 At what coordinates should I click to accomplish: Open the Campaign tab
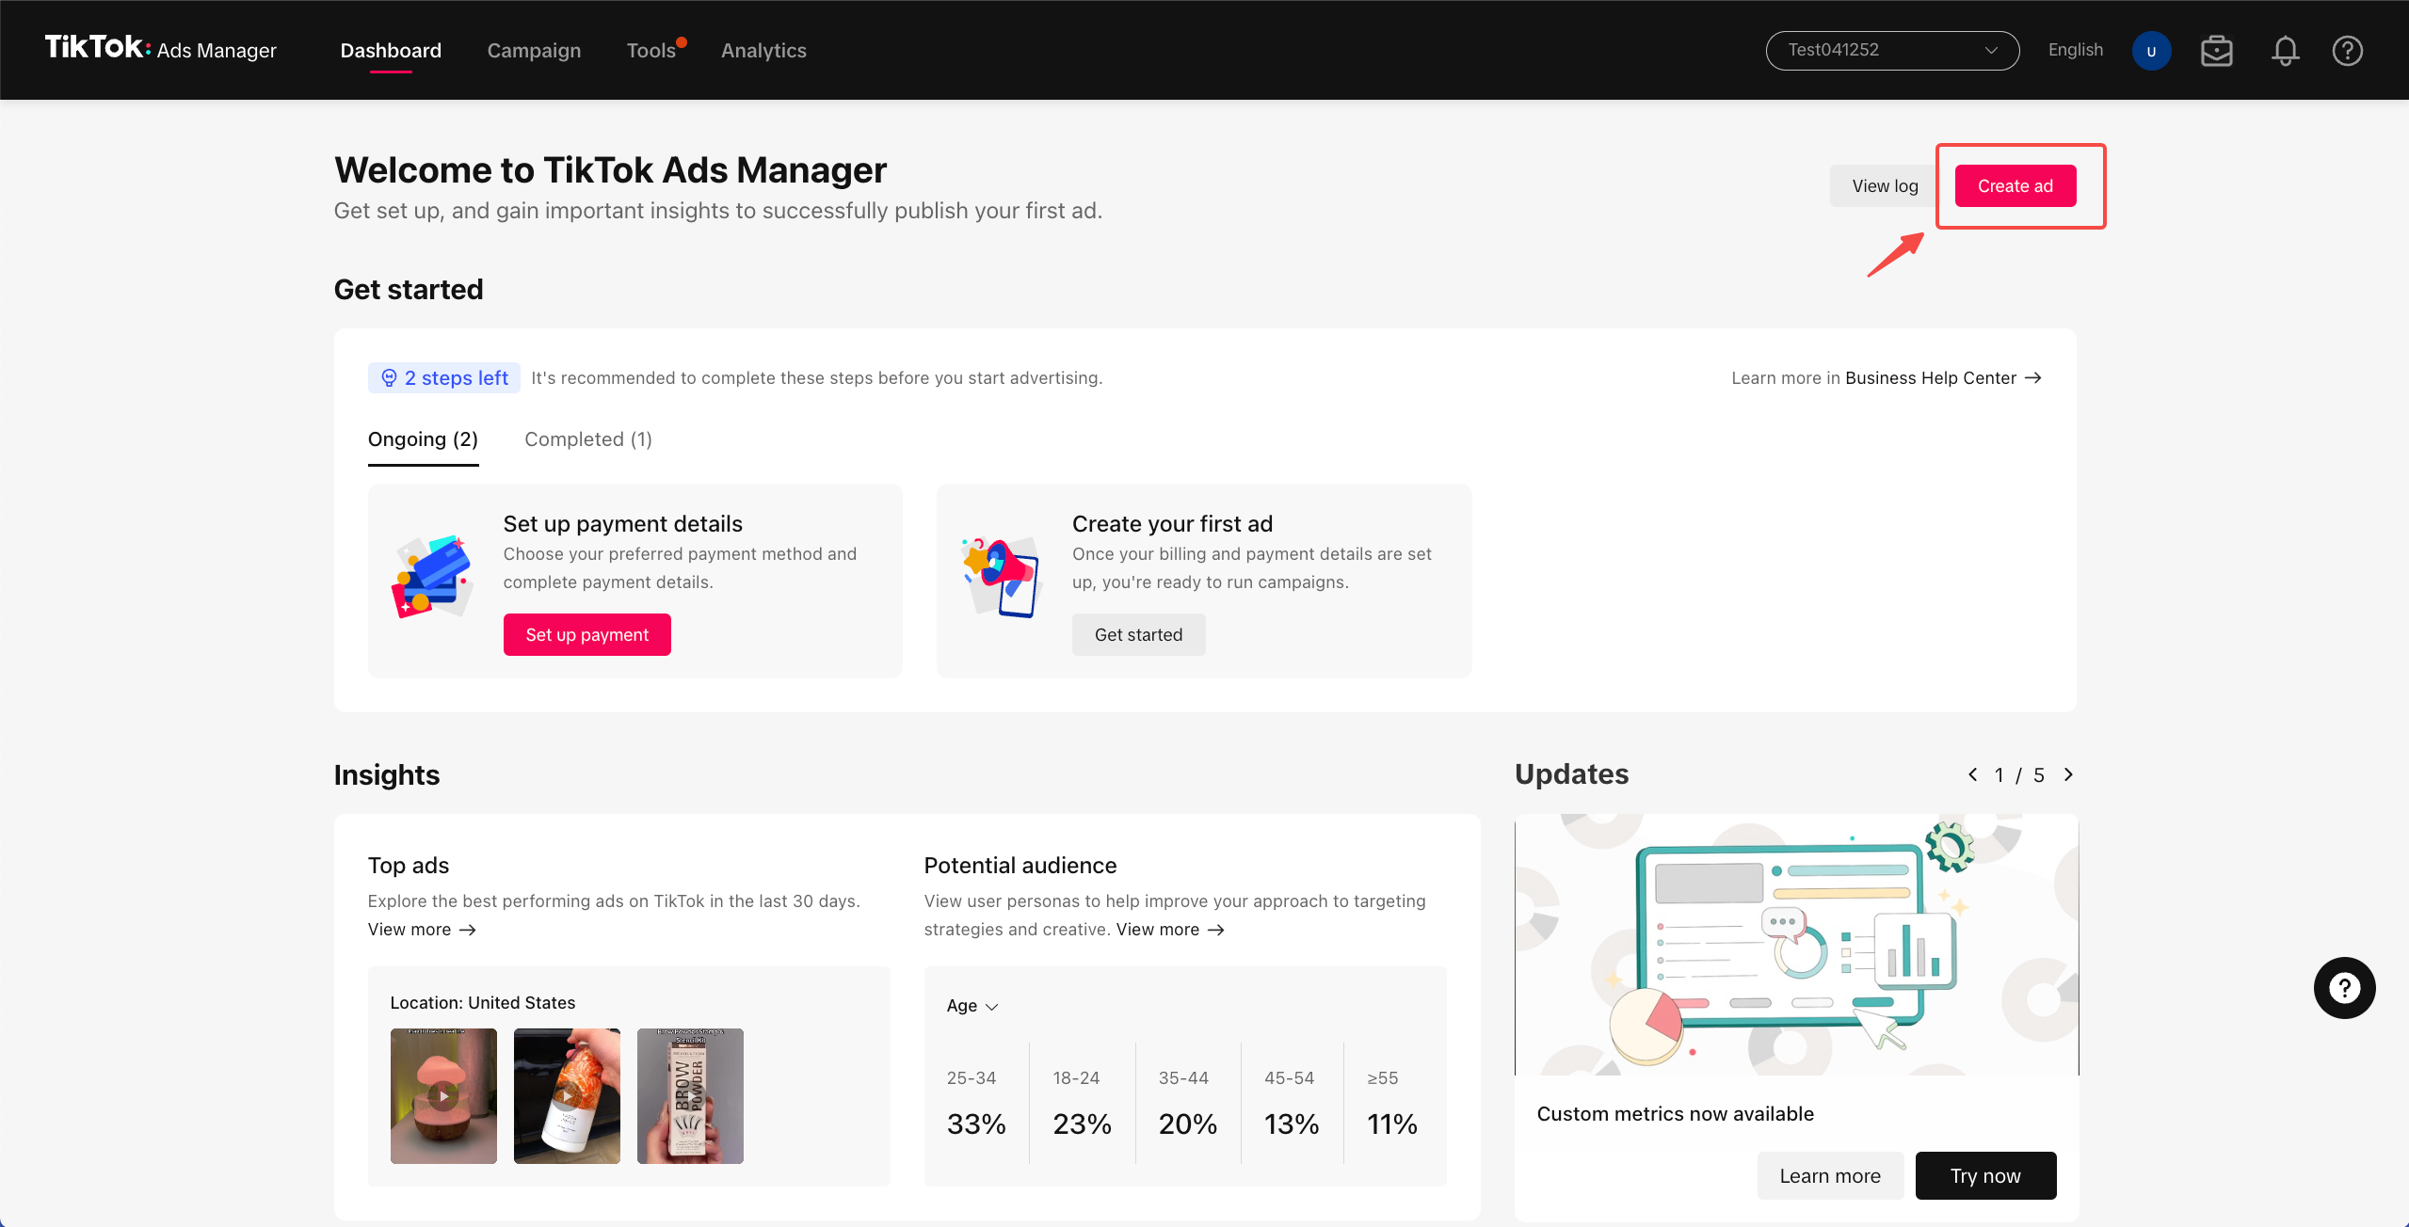[x=534, y=49]
